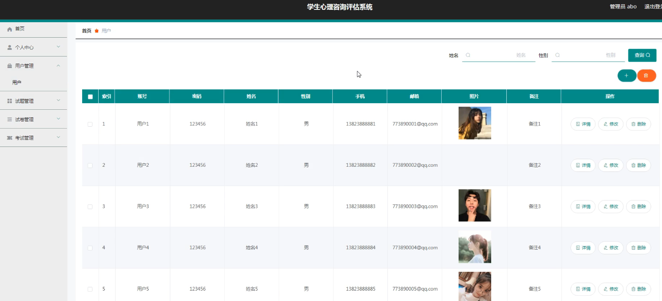The image size is (662, 301).
Task: Click the 考试管理 icon in sidebar
Action: coord(8,138)
